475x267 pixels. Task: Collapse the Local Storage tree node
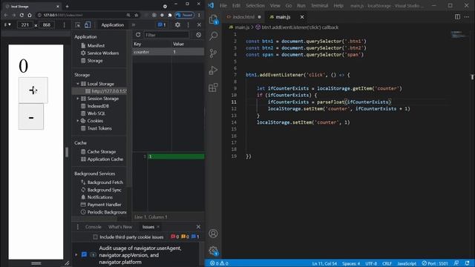pyautogui.click(x=78, y=84)
